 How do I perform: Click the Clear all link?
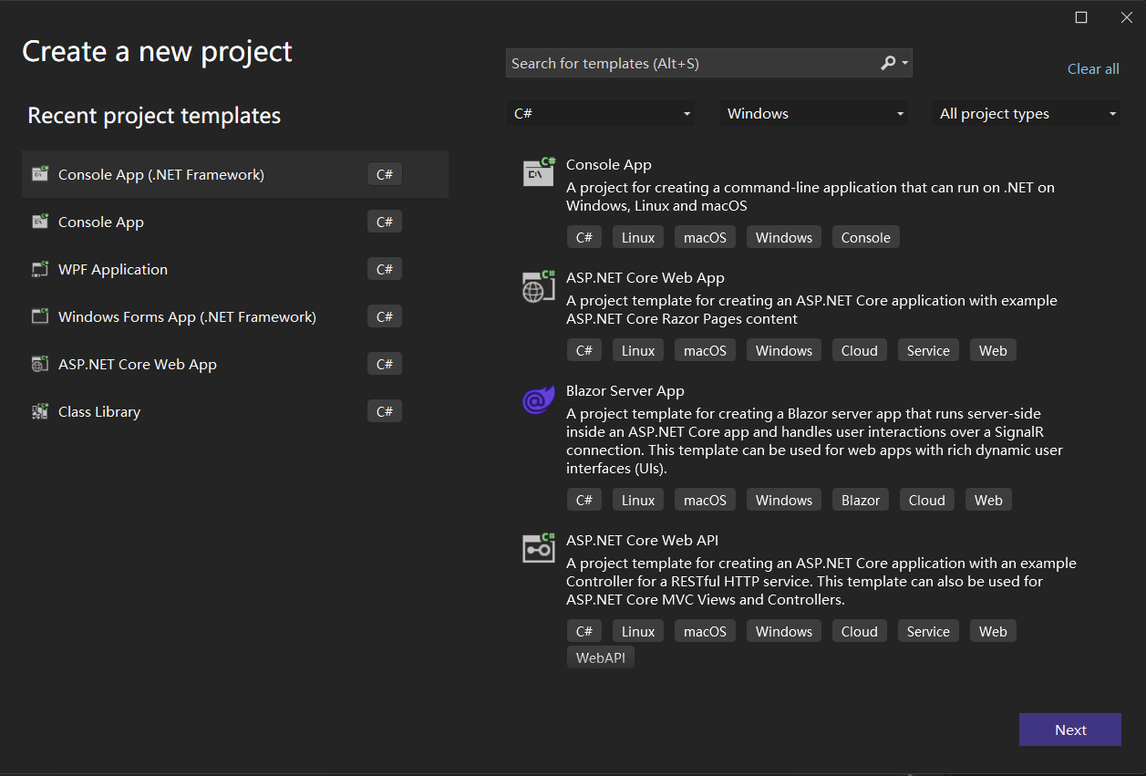1093,69
